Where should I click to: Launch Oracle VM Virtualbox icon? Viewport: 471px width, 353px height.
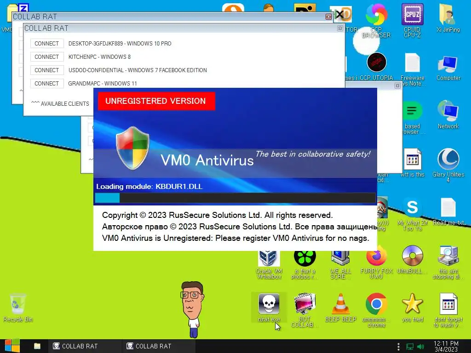(269, 265)
